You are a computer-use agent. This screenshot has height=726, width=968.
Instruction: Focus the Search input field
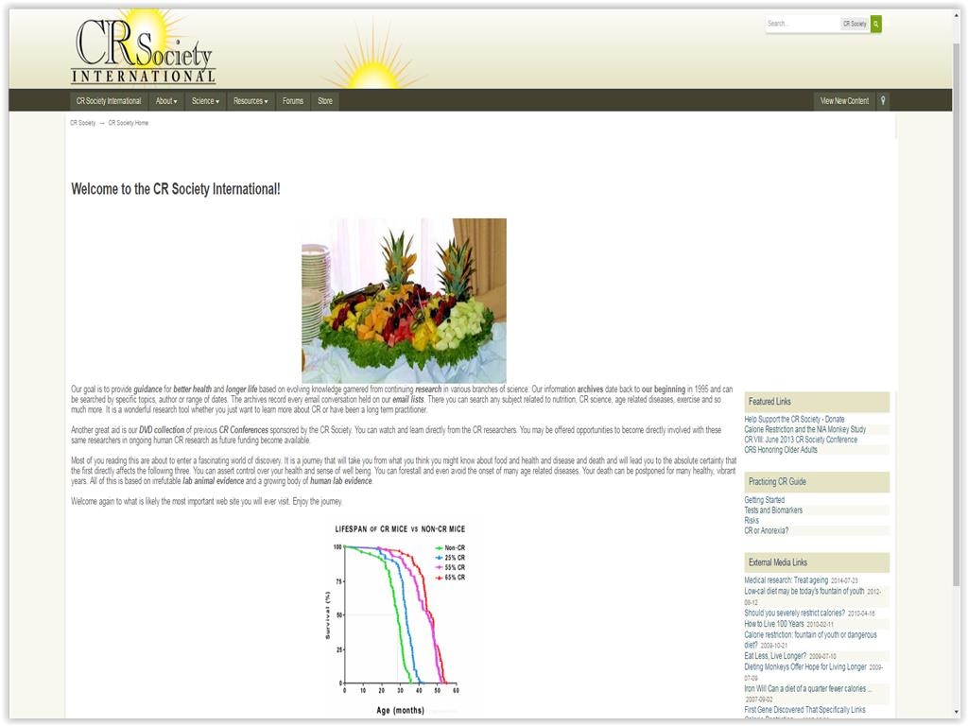803,24
